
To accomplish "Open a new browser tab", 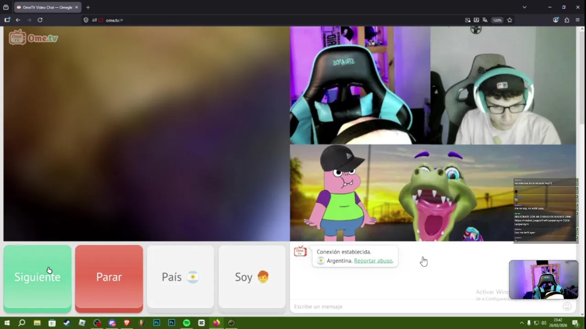I will (88, 7).
